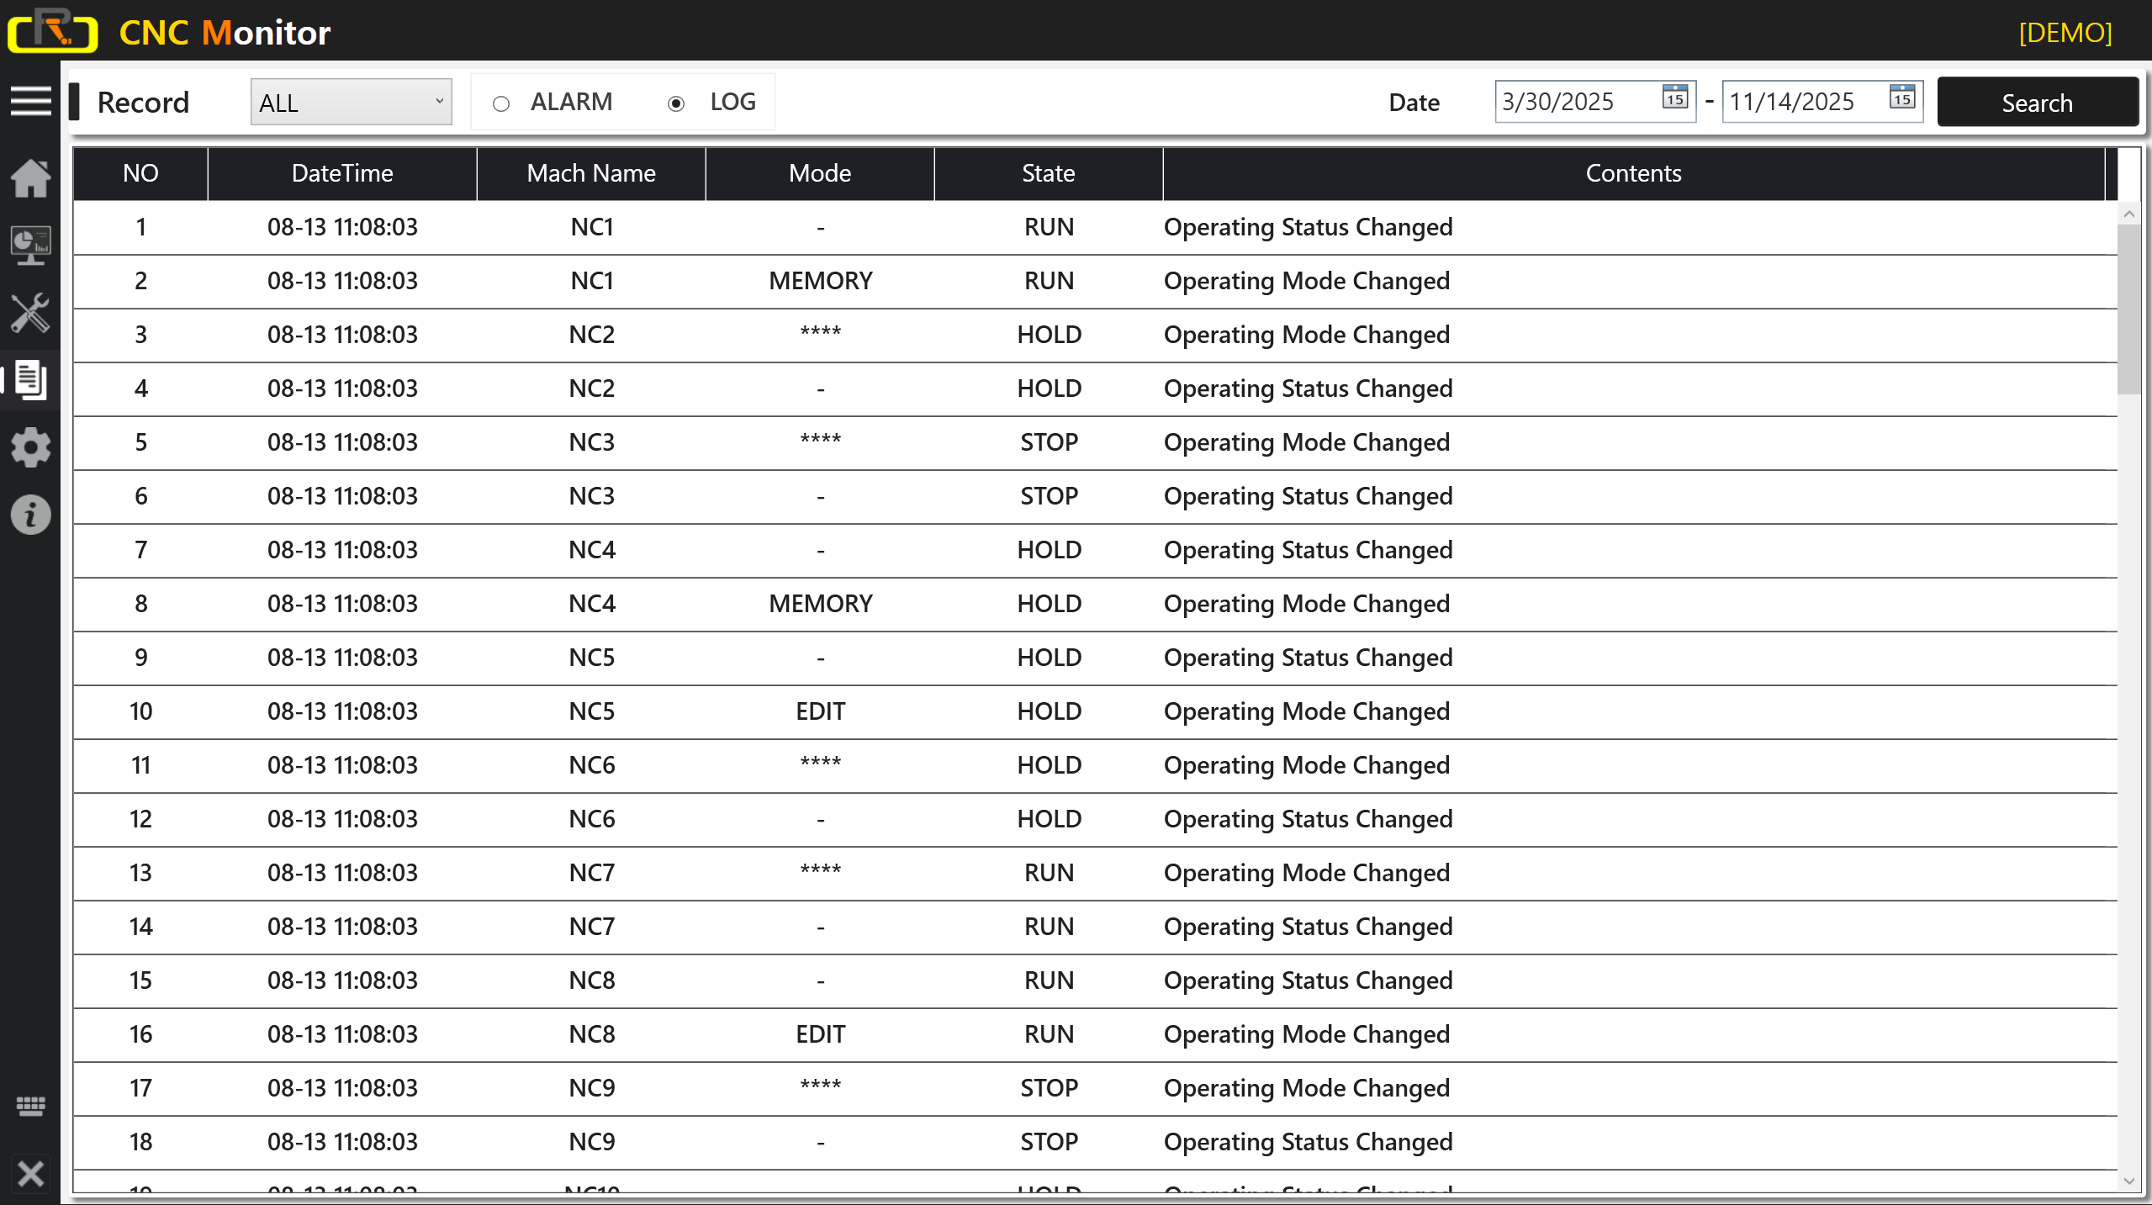
Task: Click the scrollbar down arrow
Action: [2128, 1181]
